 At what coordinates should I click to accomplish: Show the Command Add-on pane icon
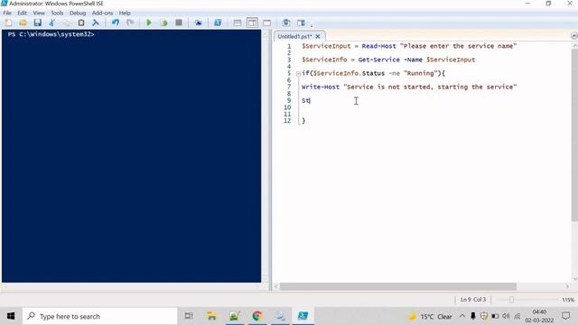click(x=301, y=23)
